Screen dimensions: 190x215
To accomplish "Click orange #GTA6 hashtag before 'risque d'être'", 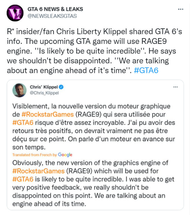I will tap(23, 122).
